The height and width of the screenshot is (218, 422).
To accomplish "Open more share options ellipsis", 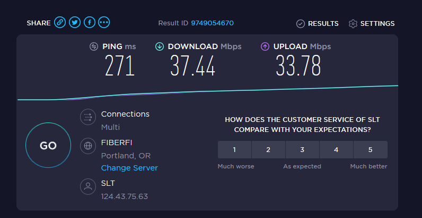I will point(104,22).
